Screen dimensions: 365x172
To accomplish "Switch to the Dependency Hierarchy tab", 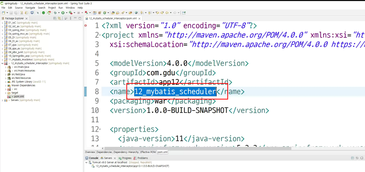I will (126, 152).
